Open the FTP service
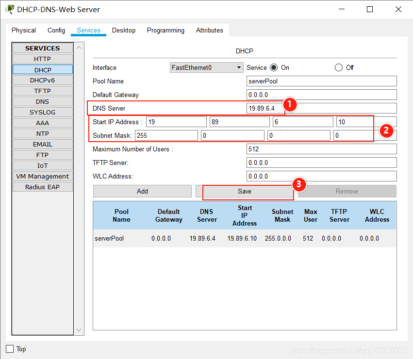This screenshot has width=413, height=359. [43, 155]
